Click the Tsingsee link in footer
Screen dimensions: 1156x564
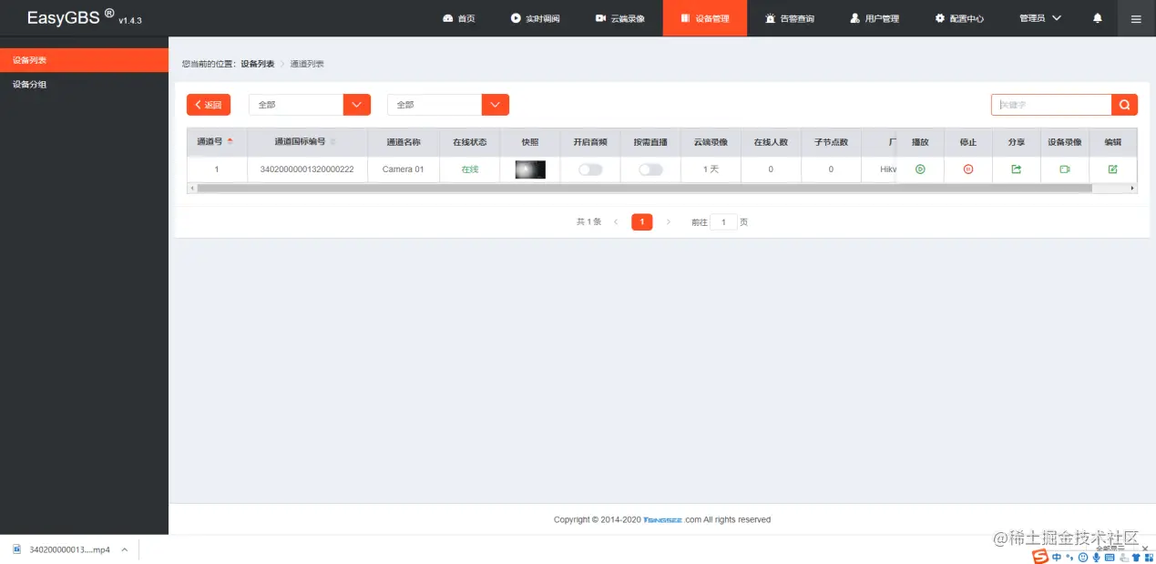[x=662, y=519]
